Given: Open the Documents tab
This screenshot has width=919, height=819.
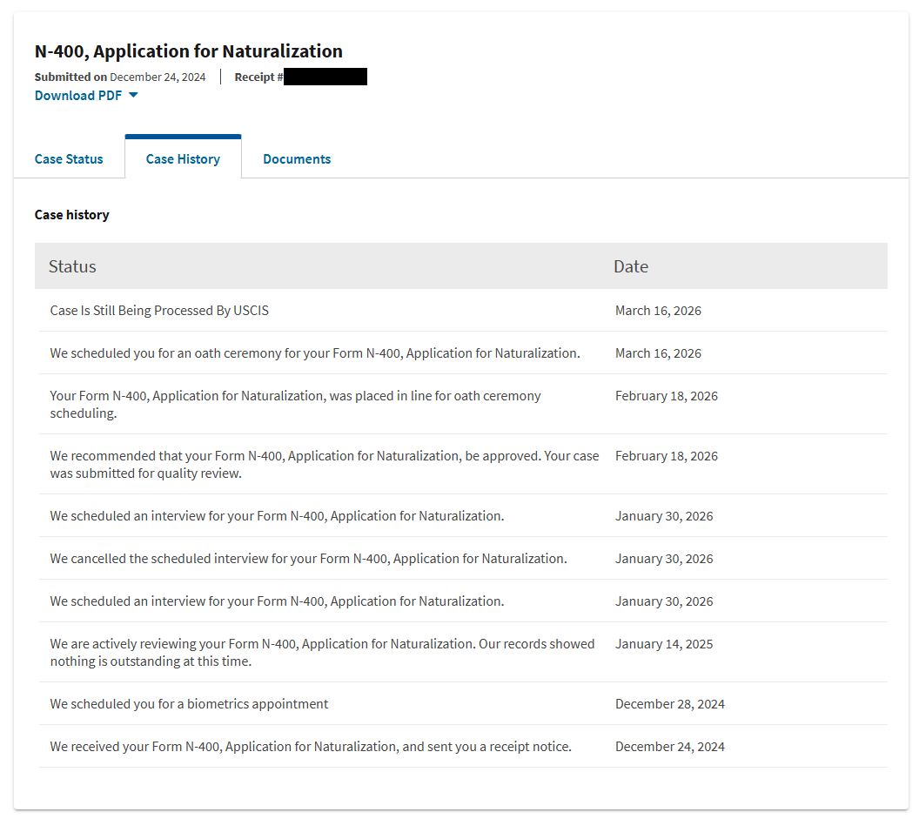Looking at the screenshot, I should point(297,159).
